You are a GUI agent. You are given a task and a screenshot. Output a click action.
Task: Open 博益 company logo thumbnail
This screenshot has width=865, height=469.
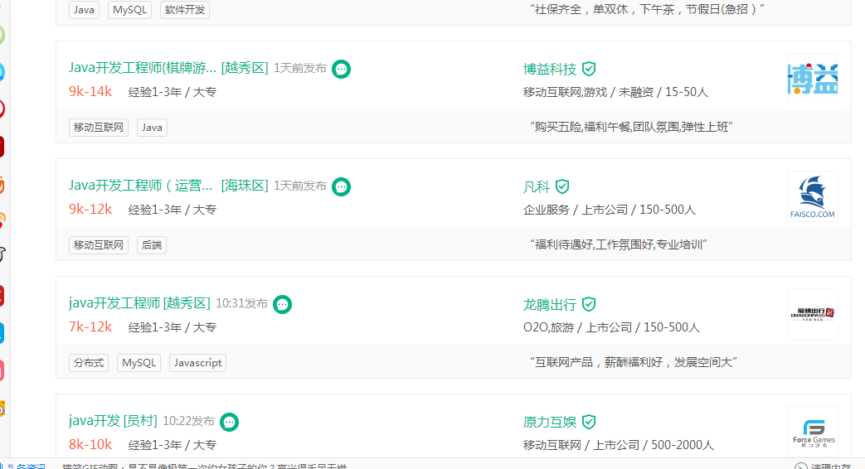pos(813,79)
